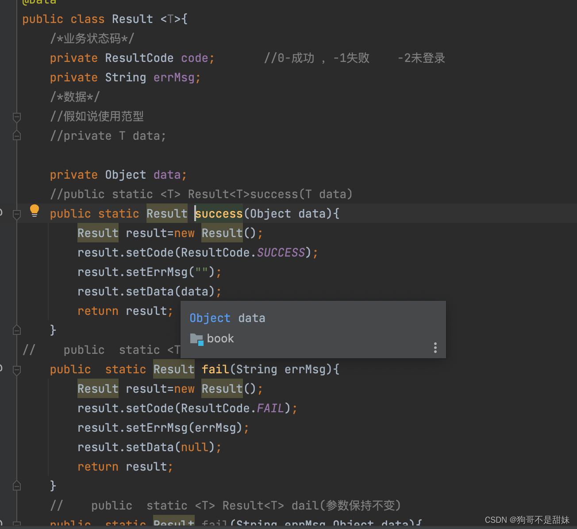Screen dimensions: 577x529
Task: Click the italic SUCCESS constant
Action: pyautogui.click(x=281, y=253)
